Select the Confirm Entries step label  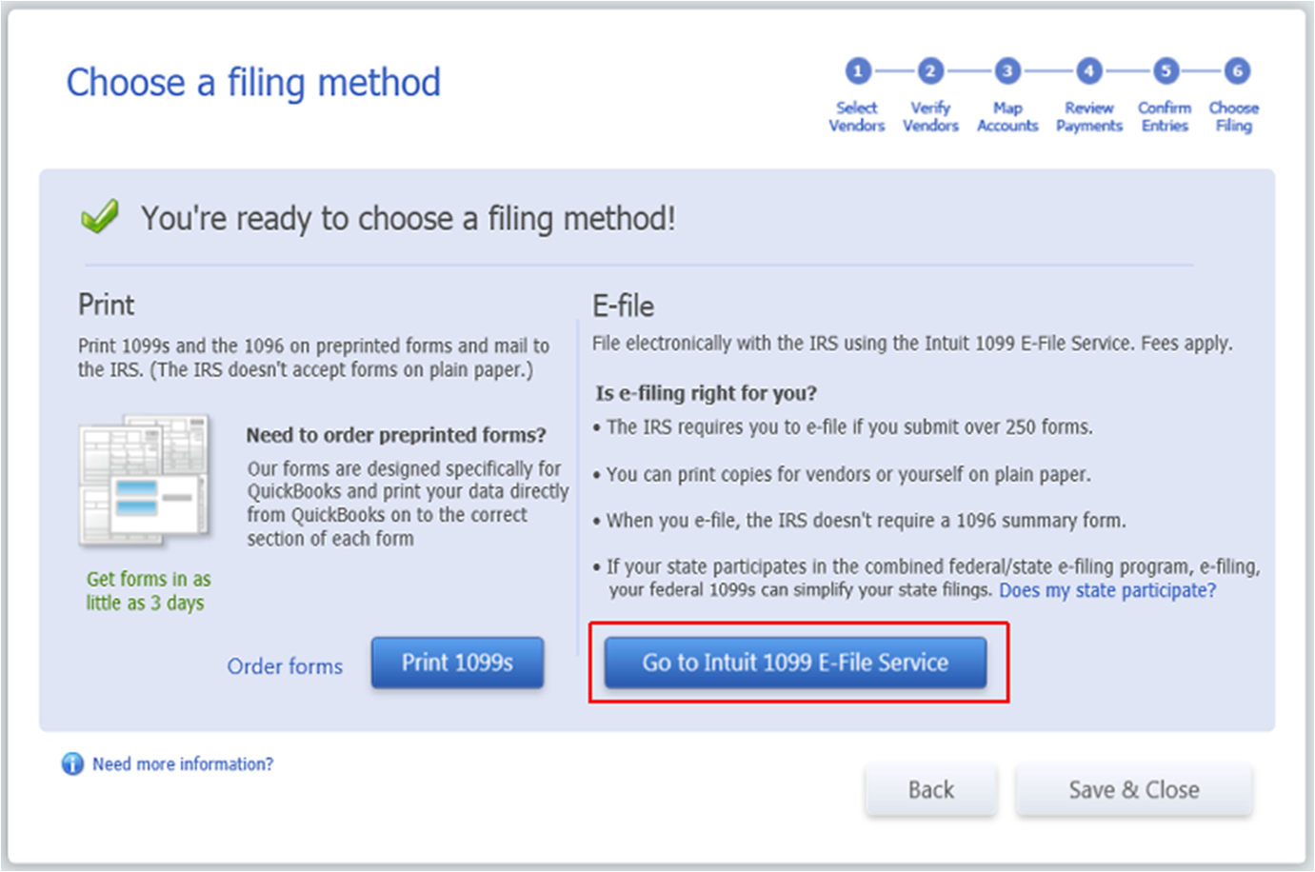point(1166,116)
